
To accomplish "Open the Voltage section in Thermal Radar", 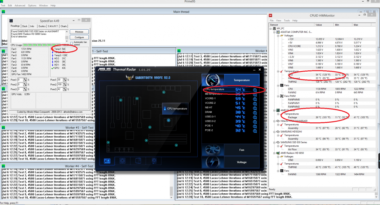I will 242,162.
